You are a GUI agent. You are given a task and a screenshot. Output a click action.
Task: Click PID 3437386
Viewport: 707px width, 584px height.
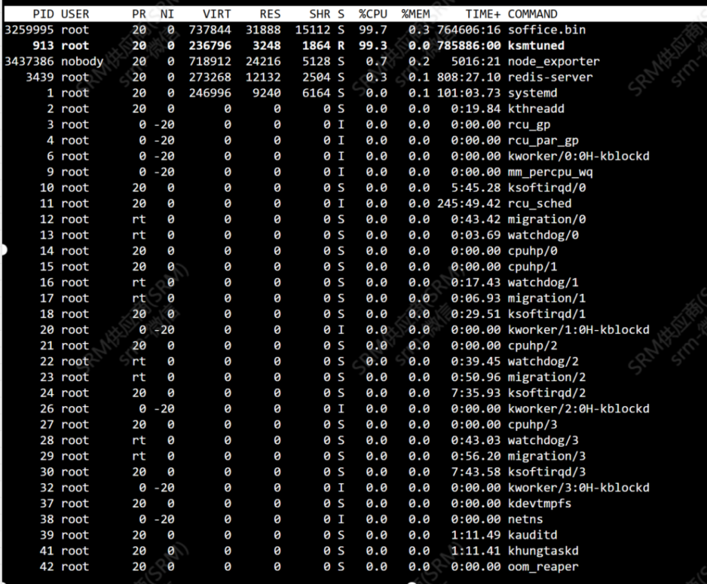[29, 61]
